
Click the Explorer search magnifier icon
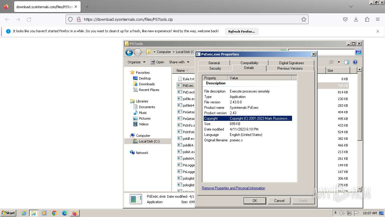pos(358,52)
